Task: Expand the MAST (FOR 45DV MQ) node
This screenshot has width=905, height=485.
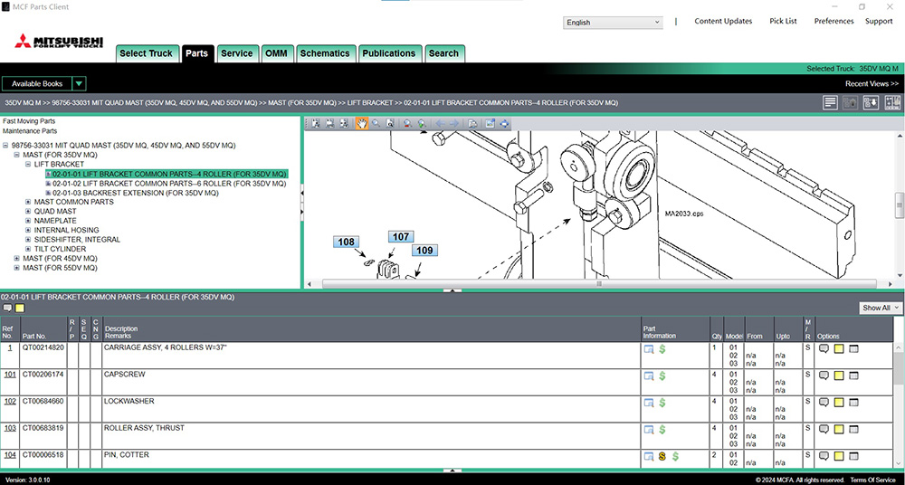Action: (x=17, y=259)
